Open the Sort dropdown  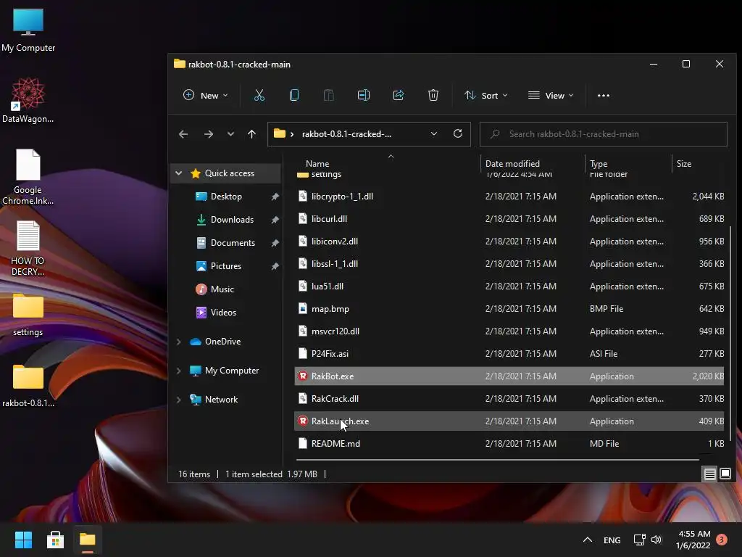tap(486, 96)
